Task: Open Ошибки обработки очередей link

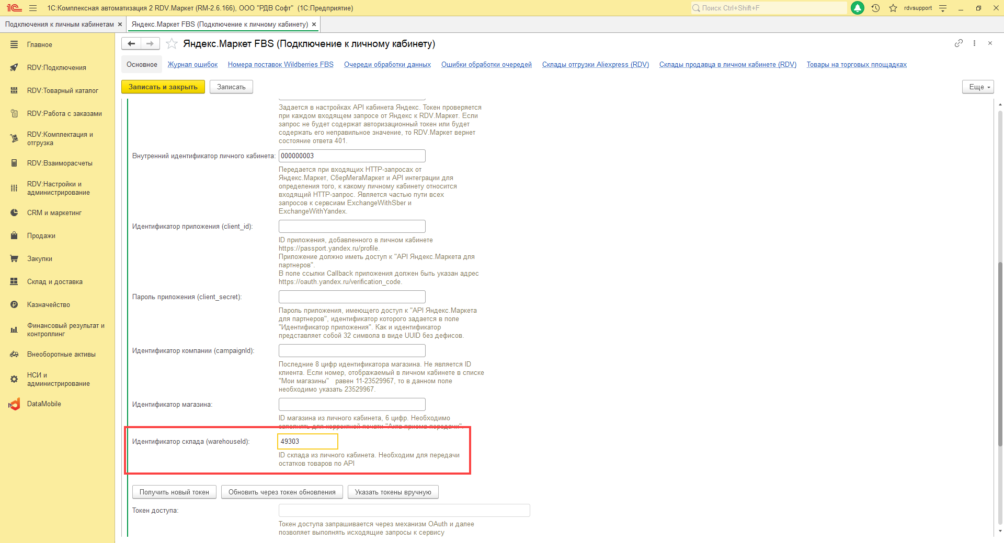Action: coord(486,65)
